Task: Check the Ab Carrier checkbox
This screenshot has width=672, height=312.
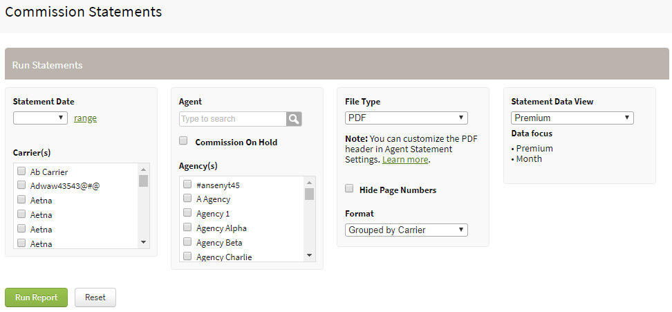Action: [21, 171]
